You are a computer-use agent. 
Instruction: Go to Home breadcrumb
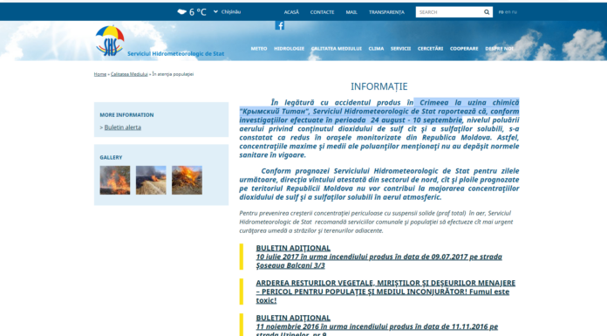tap(100, 74)
